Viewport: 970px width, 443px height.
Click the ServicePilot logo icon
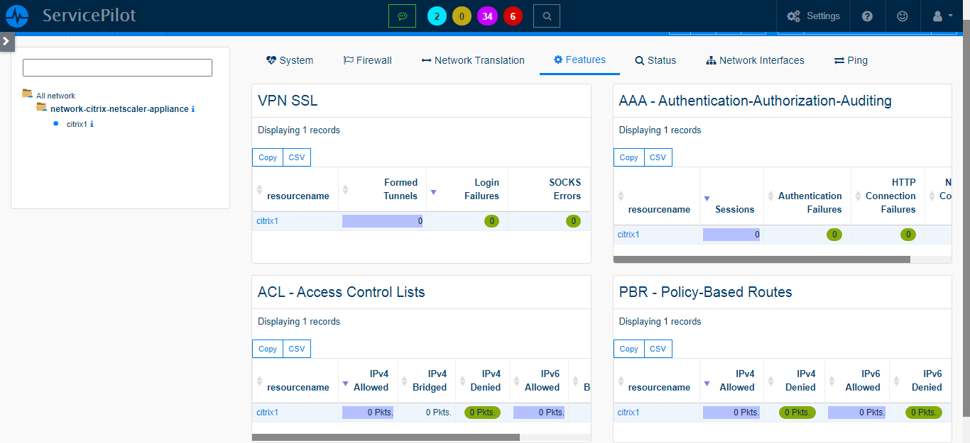[16, 15]
